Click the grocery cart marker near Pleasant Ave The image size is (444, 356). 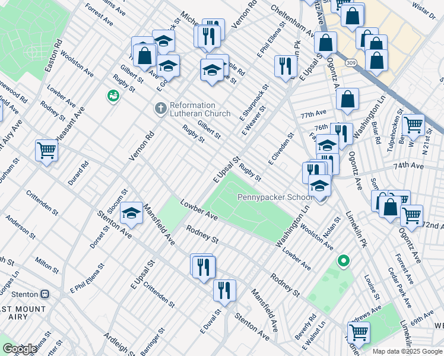click(x=47, y=151)
